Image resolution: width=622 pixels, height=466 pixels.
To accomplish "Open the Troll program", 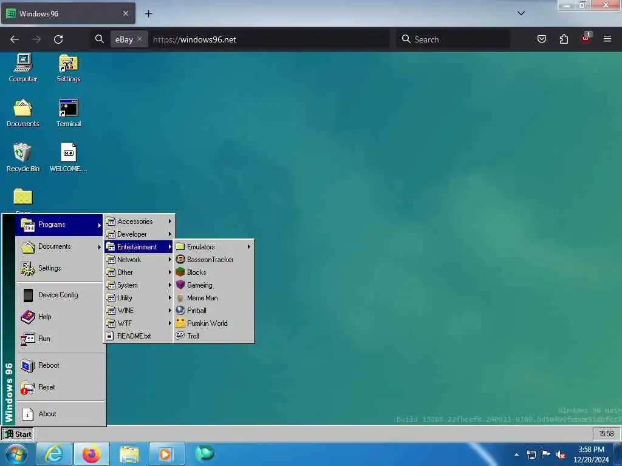I will tap(214, 336).
